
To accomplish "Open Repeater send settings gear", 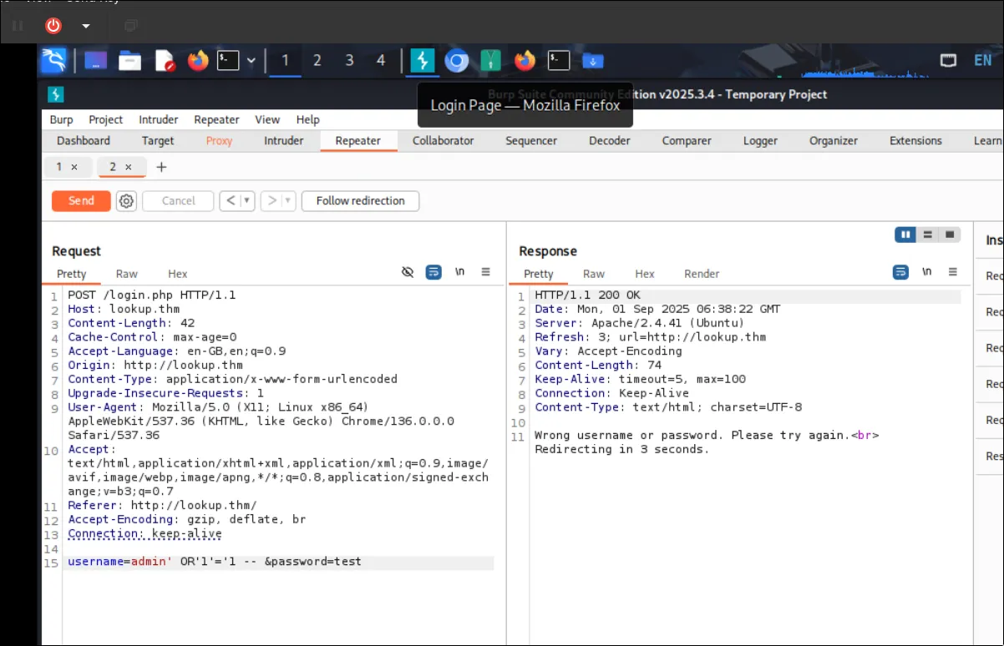I will point(126,200).
